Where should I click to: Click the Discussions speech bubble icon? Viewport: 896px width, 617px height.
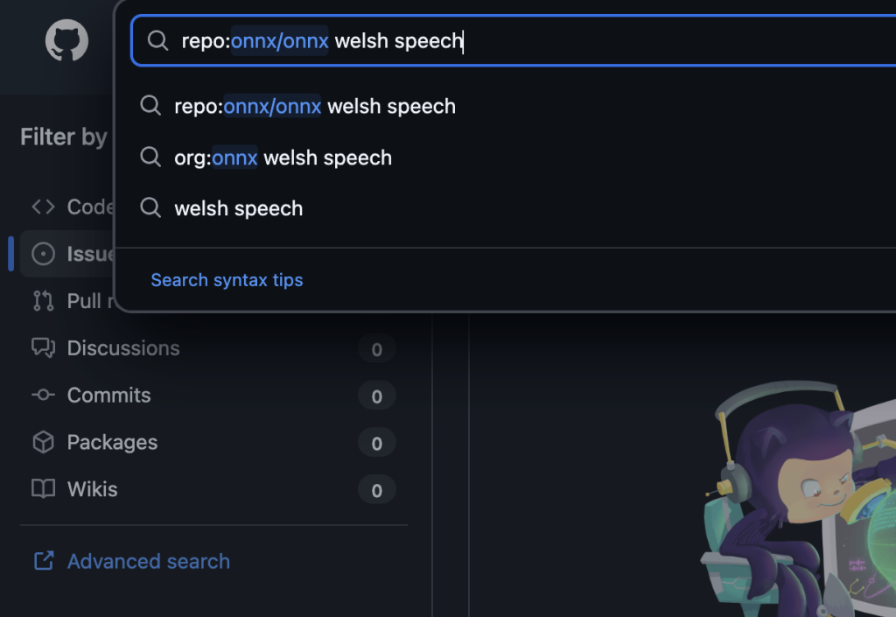click(x=43, y=348)
